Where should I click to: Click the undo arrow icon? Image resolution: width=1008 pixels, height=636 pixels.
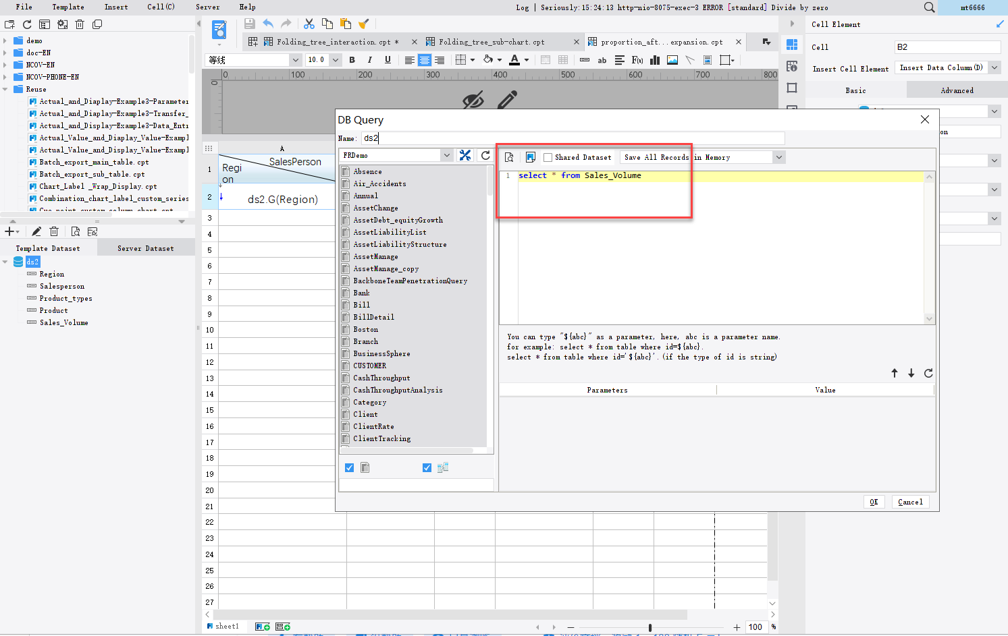pyautogui.click(x=268, y=24)
